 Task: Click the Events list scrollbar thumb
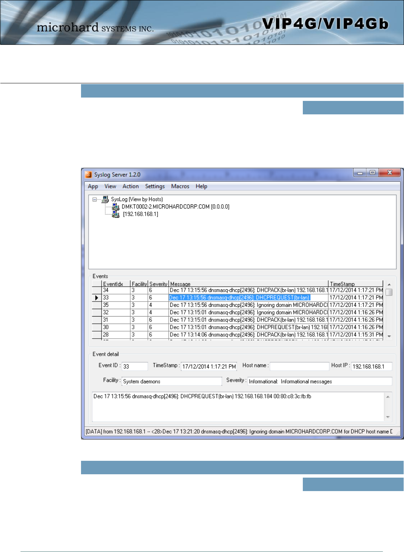pyautogui.click(x=389, y=292)
